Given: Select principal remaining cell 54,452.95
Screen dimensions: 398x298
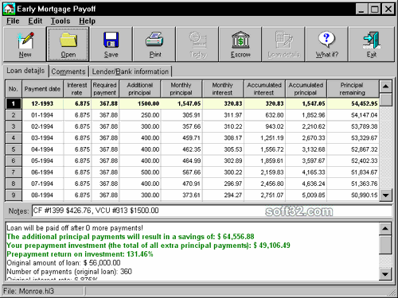Looking at the screenshot, I should click(353, 103).
